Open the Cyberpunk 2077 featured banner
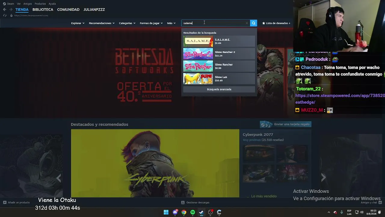 point(155,163)
